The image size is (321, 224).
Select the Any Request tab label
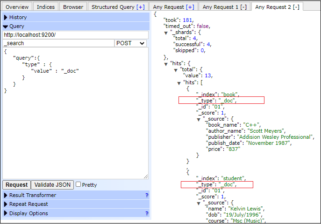tap(169, 7)
